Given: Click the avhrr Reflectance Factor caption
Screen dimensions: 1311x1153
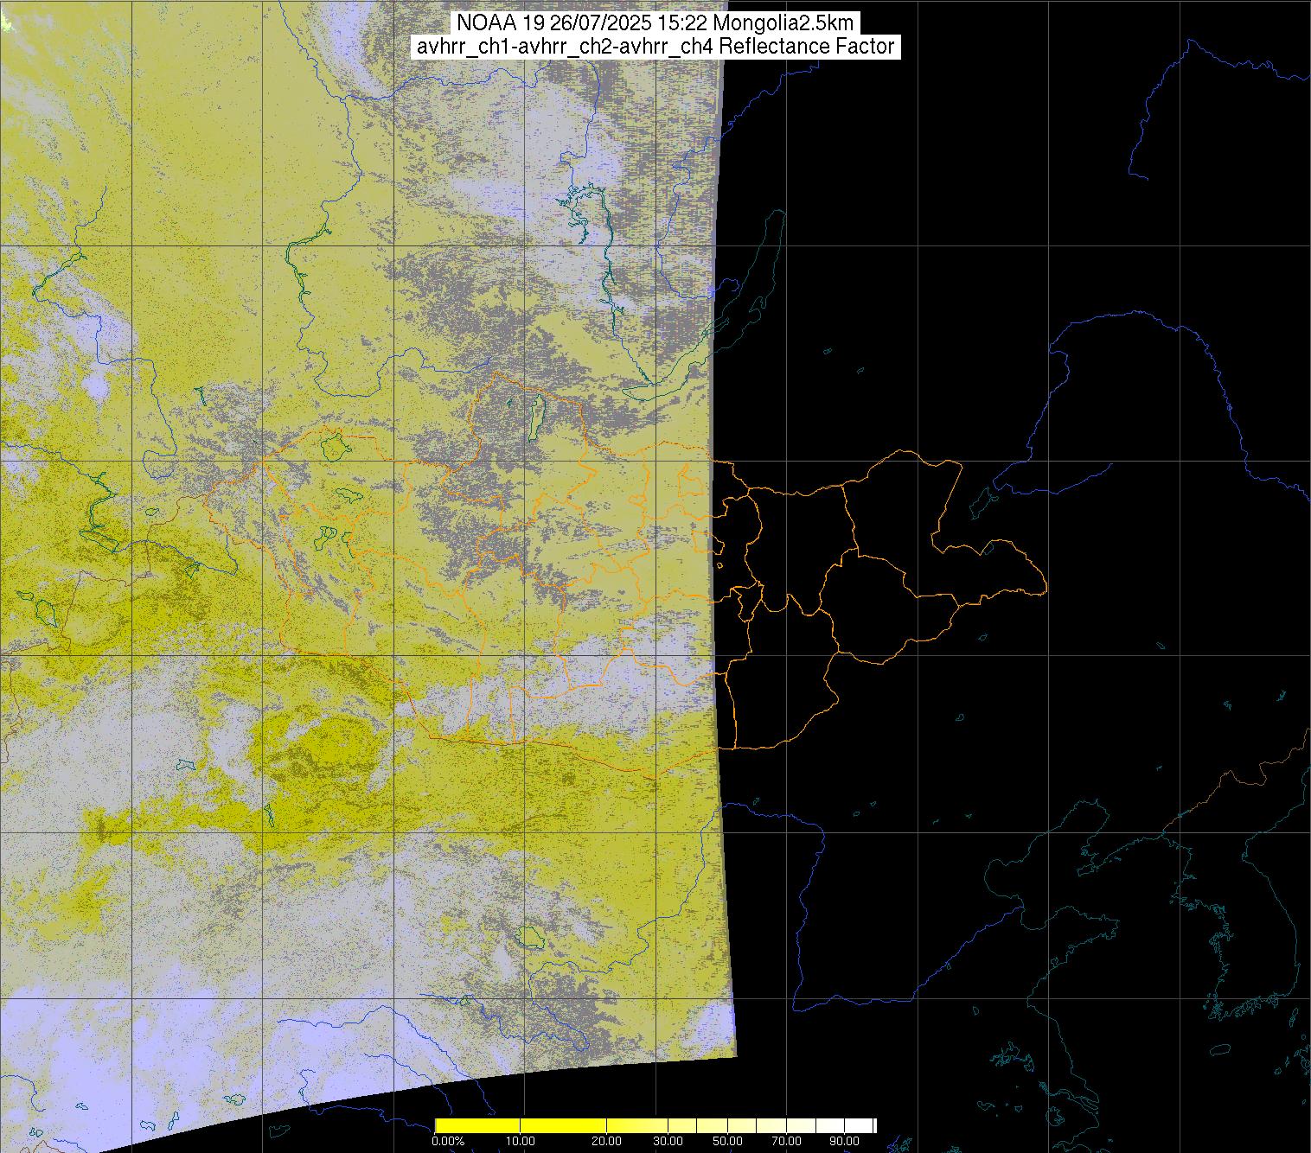Looking at the screenshot, I should [655, 47].
